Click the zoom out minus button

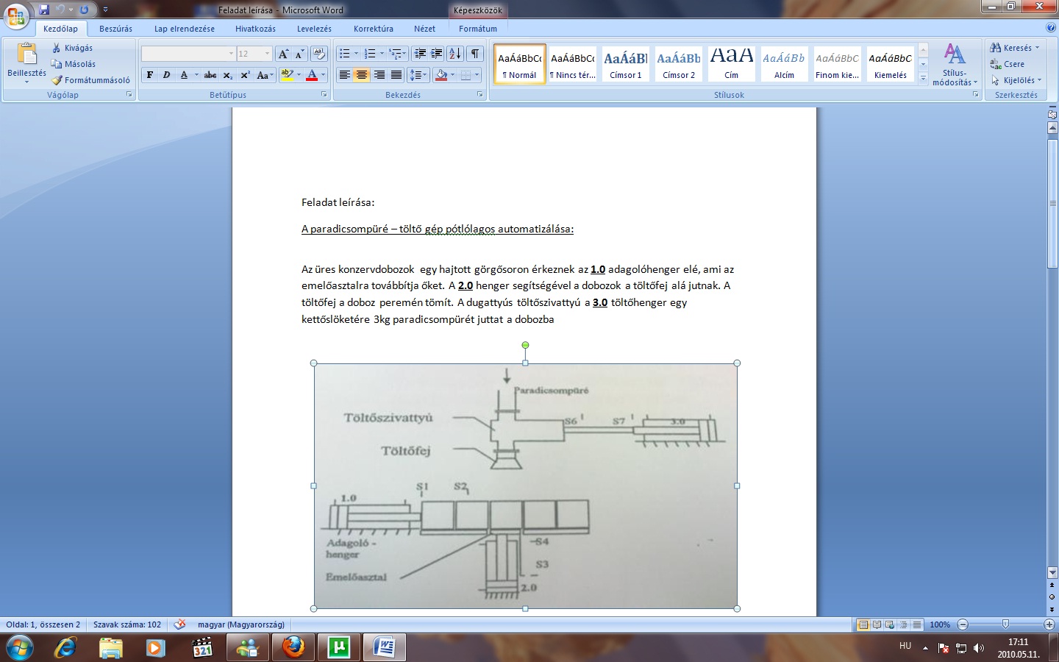(x=963, y=624)
